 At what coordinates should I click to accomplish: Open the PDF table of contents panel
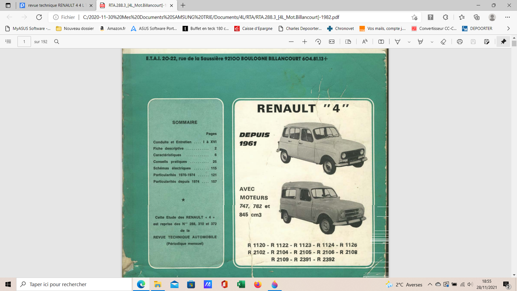(8, 42)
